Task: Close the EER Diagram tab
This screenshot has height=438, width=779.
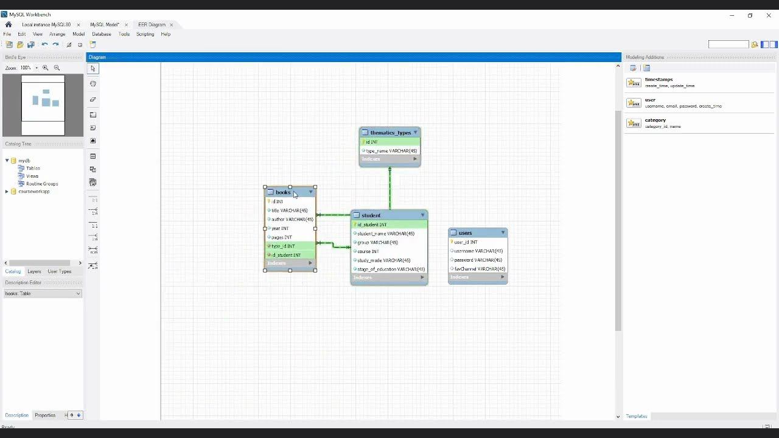Action: pyautogui.click(x=172, y=25)
